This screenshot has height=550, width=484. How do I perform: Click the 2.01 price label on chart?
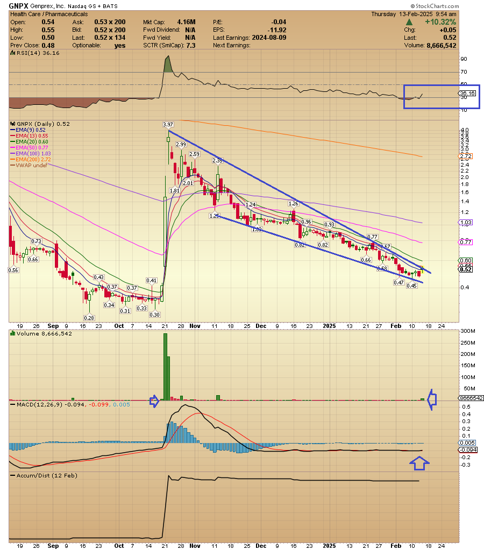coord(188,183)
